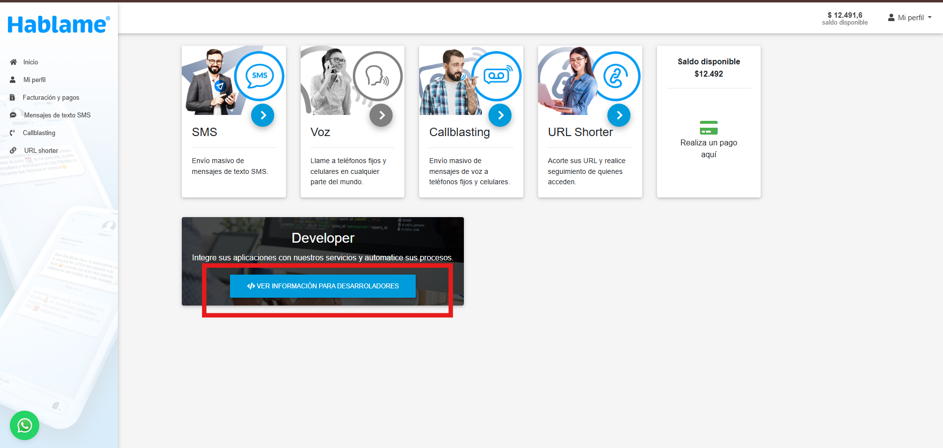Image resolution: width=943 pixels, height=448 pixels.
Task: Click the Callblasting card title
Action: pyautogui.click(x=459, y=132)
